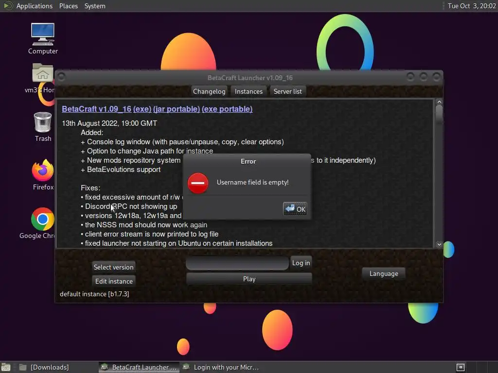Launch Firefox from the desktop
Screen dimensions: 498x373
click(43, 174)
